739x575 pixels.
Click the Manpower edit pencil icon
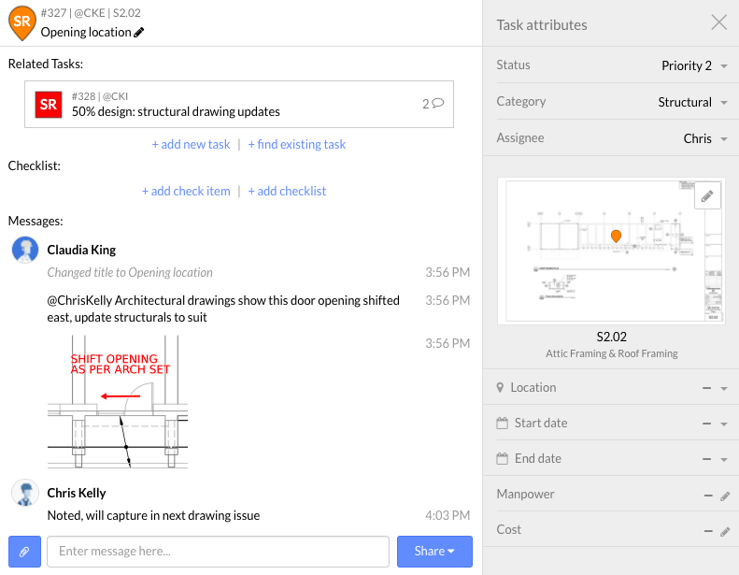tap(725, 496)
